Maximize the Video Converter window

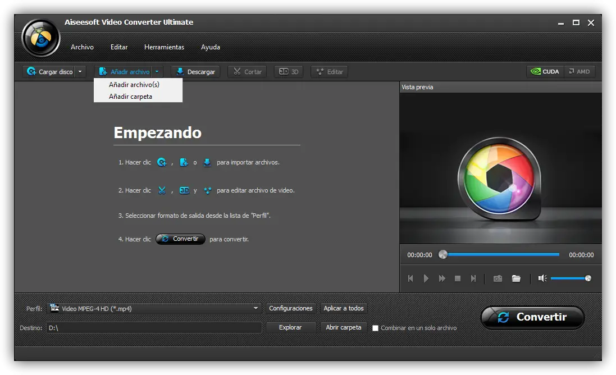pos(576,23)
